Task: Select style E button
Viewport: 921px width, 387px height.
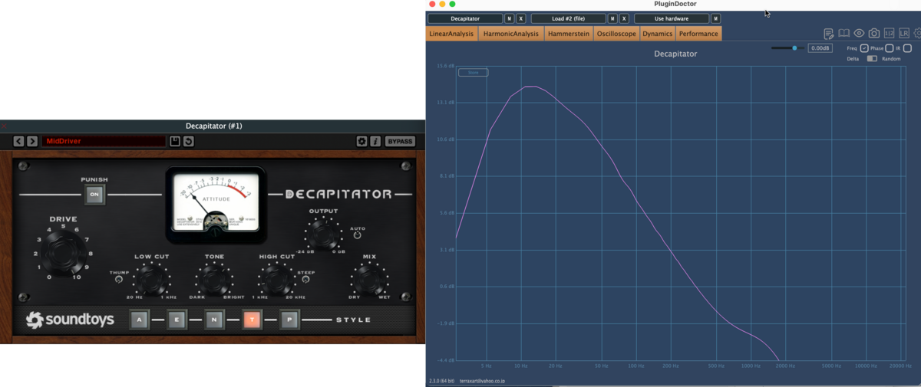Action: (x=177, y=320)
